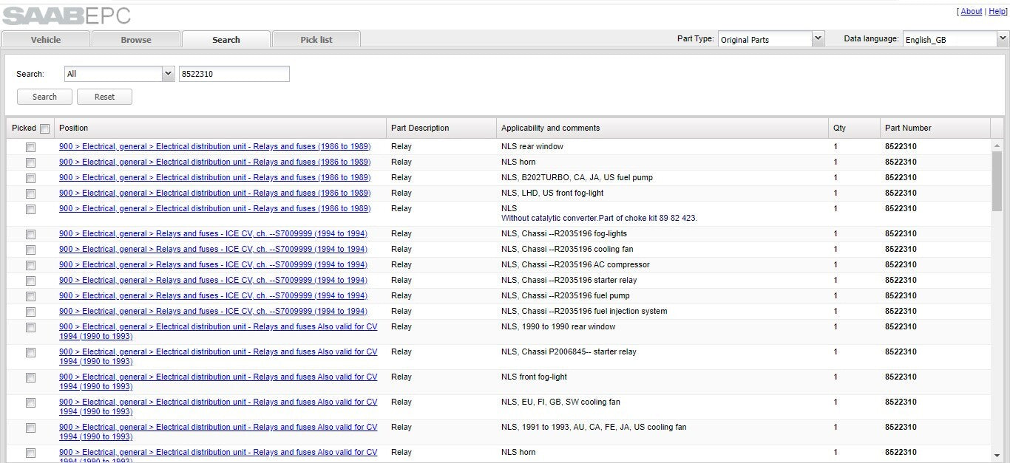This screenshot has width=1010, height=463.
Task: Click 'Relay' description in the R2035196 starter relay row
Action: (401, 280)
